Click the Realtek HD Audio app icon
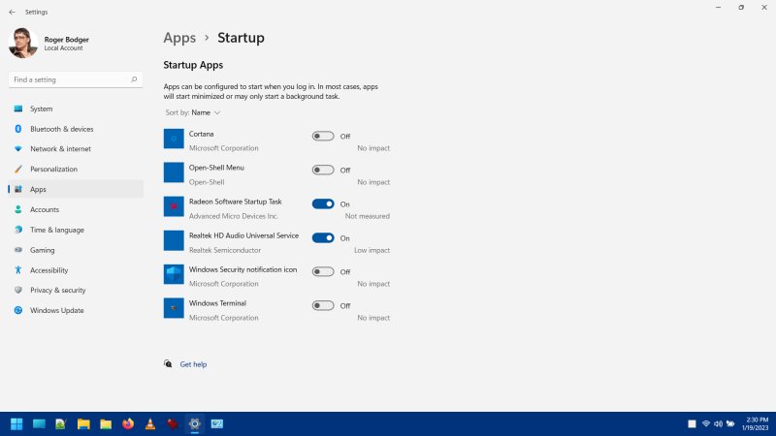 tap(174, 240)
